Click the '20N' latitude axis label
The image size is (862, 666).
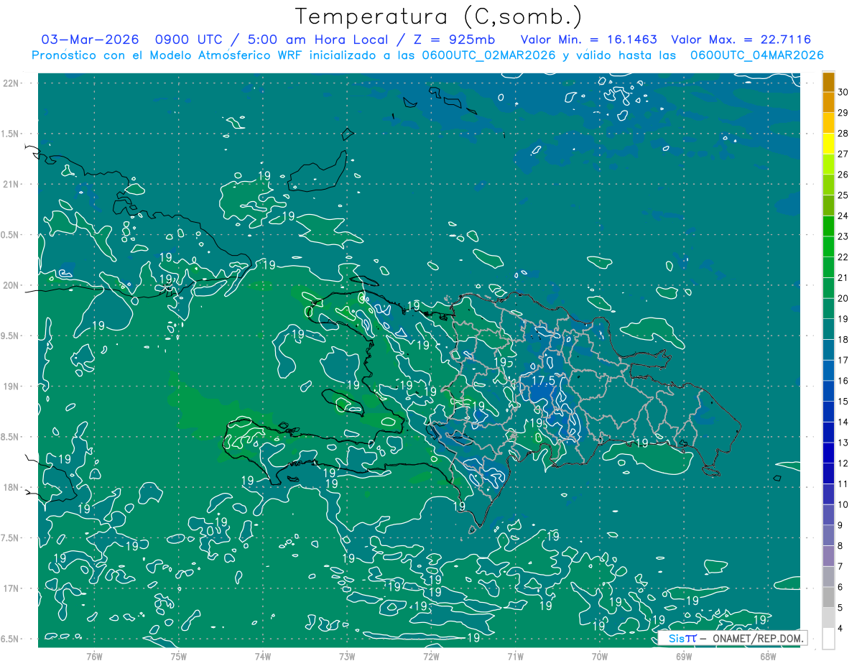point(11,285)
